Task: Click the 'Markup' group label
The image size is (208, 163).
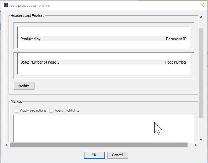Action: tap(16, 102)
